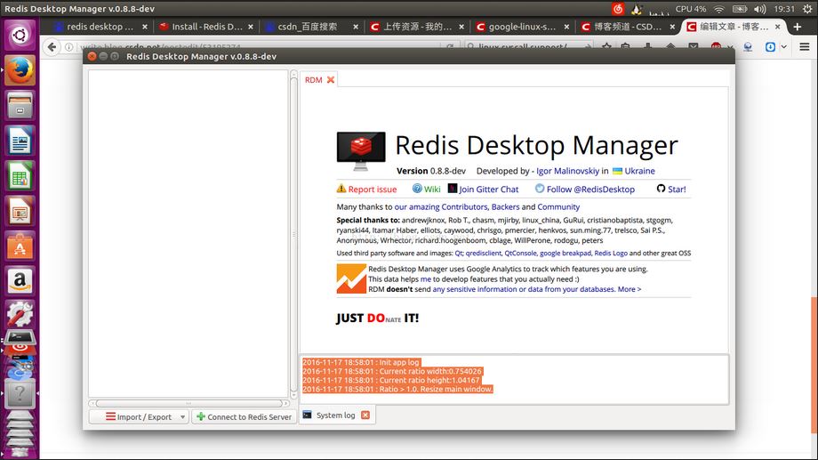This screenshot has height=460, width=818.
Task: Click the Follow @RedisDesktop link text
Action: 590,189
